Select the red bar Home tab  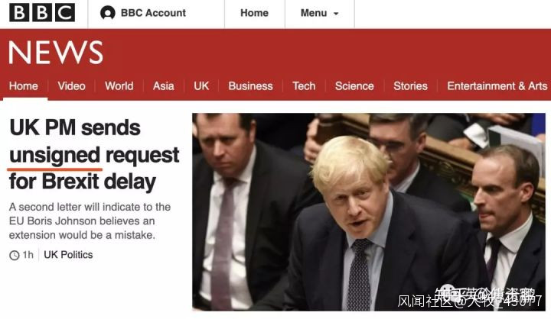[x=24, y=86]
